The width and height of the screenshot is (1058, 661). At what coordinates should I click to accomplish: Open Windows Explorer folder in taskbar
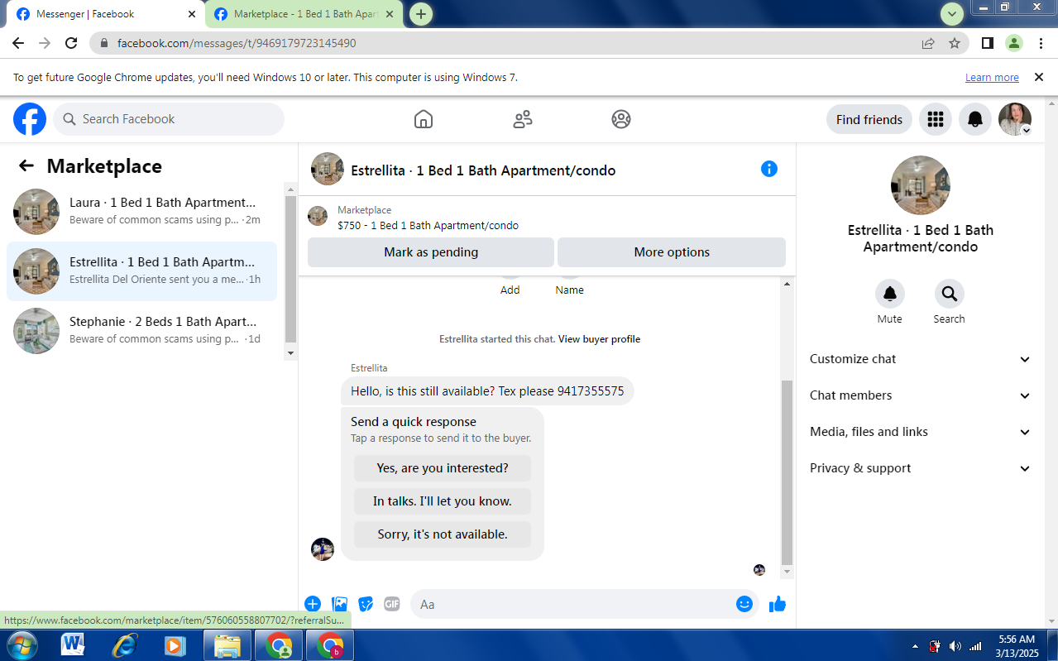coord(227,645)
